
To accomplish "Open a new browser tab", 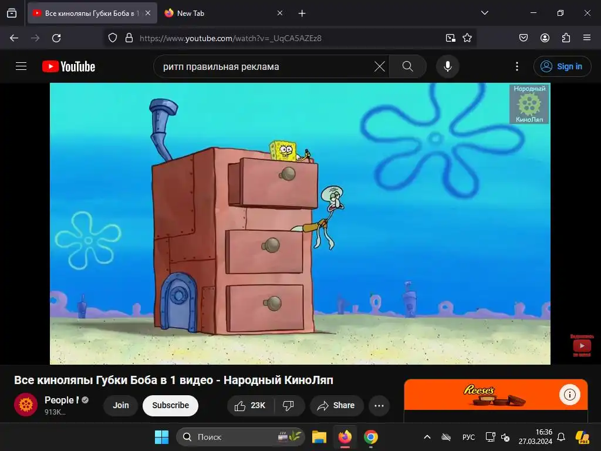I will coord(302,14).
